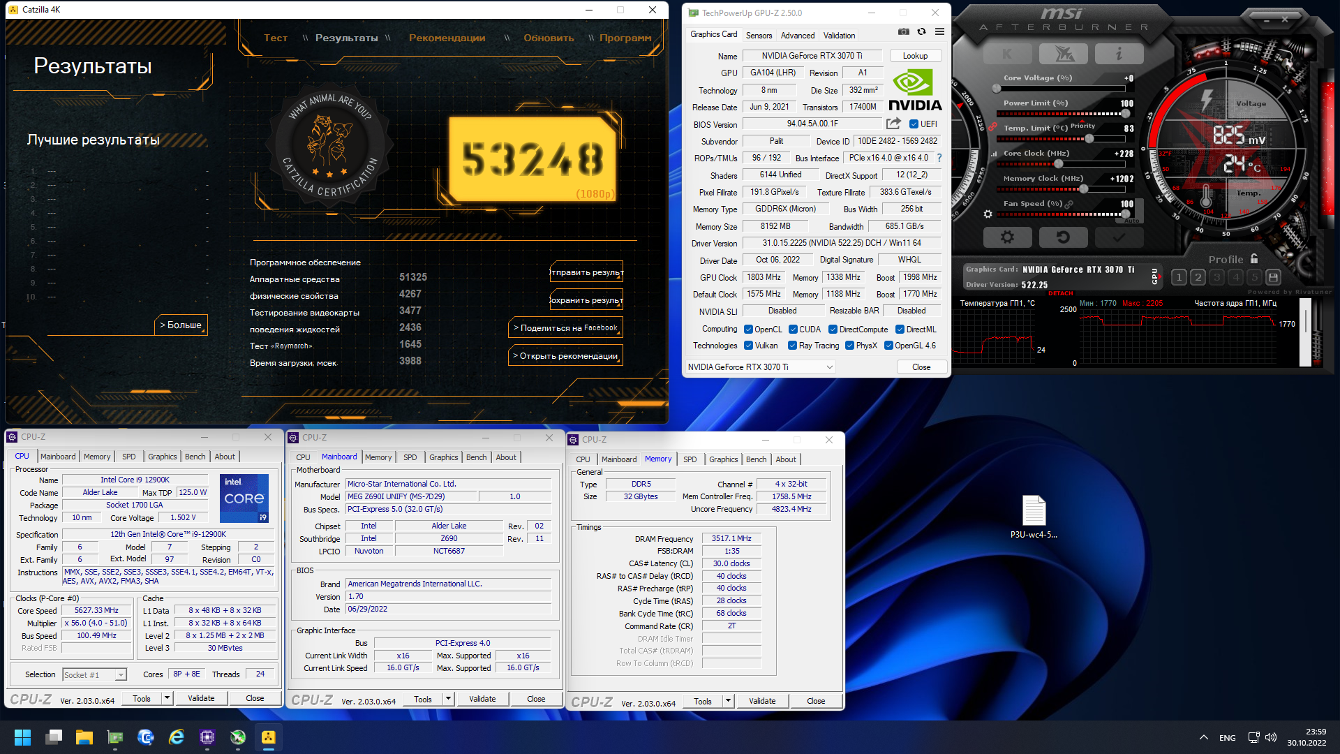Click the Afterburner reset button
1340x754 pixels.
(x=1063, y=237)
